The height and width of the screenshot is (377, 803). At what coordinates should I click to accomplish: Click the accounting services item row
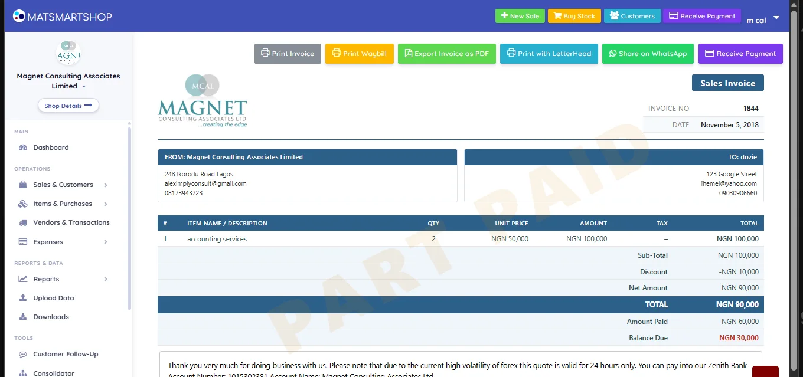[x=461, y=239]
